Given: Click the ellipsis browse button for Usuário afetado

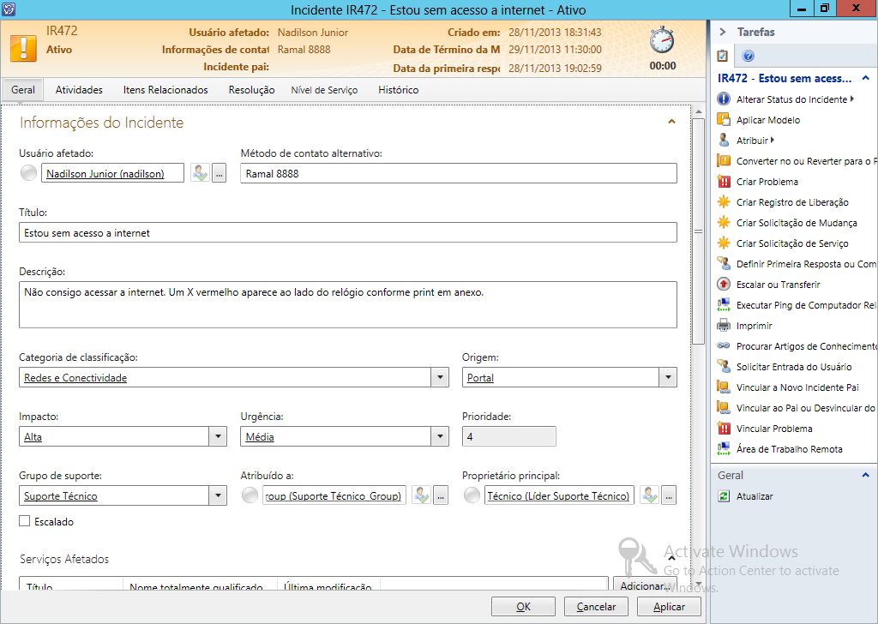Looking at the screenshot, I should [219, 173].
